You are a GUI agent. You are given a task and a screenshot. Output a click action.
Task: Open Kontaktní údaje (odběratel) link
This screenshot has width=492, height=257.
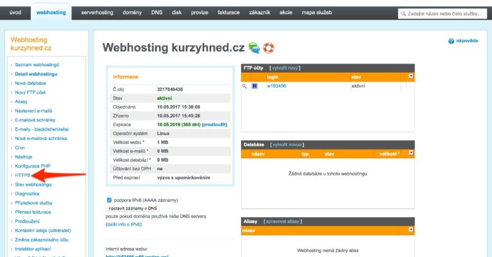tap(43, 231)
